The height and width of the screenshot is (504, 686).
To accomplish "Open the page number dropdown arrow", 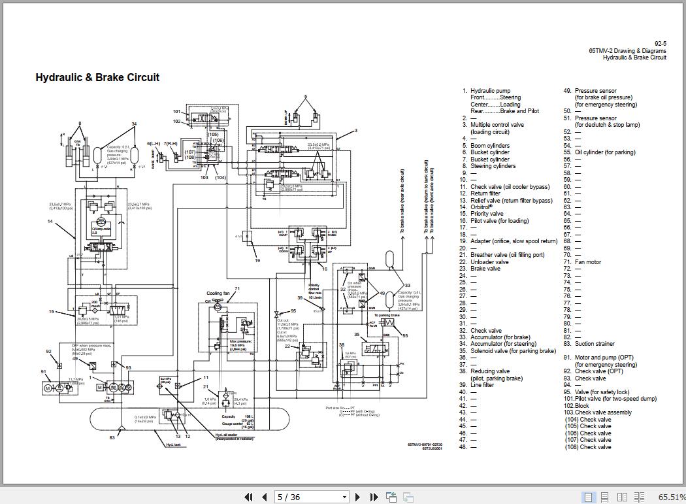I will 344,497.
